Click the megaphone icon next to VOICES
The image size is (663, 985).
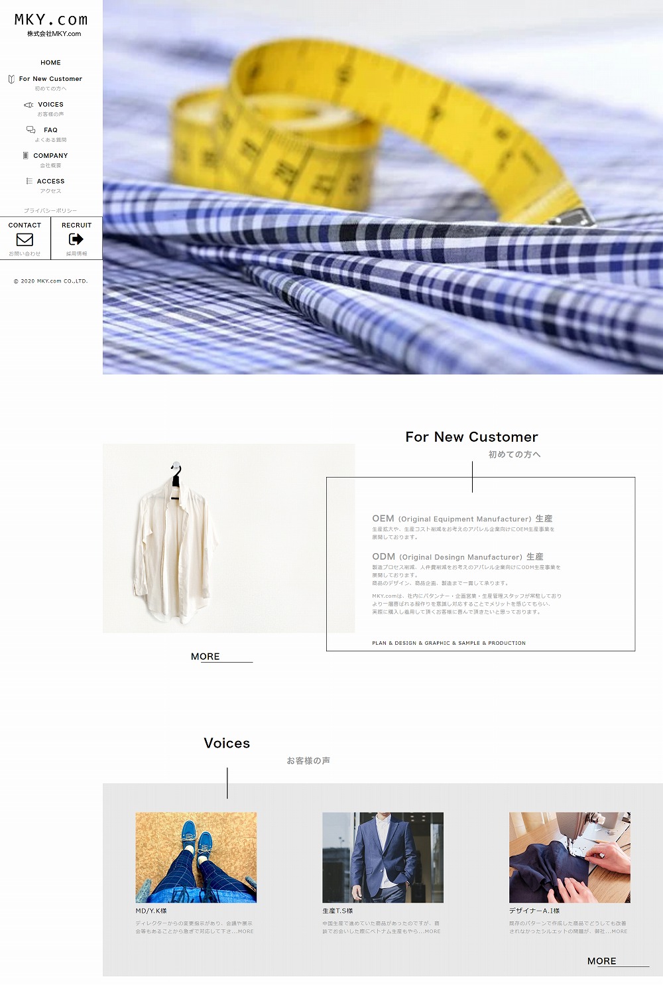coord(29,105)
